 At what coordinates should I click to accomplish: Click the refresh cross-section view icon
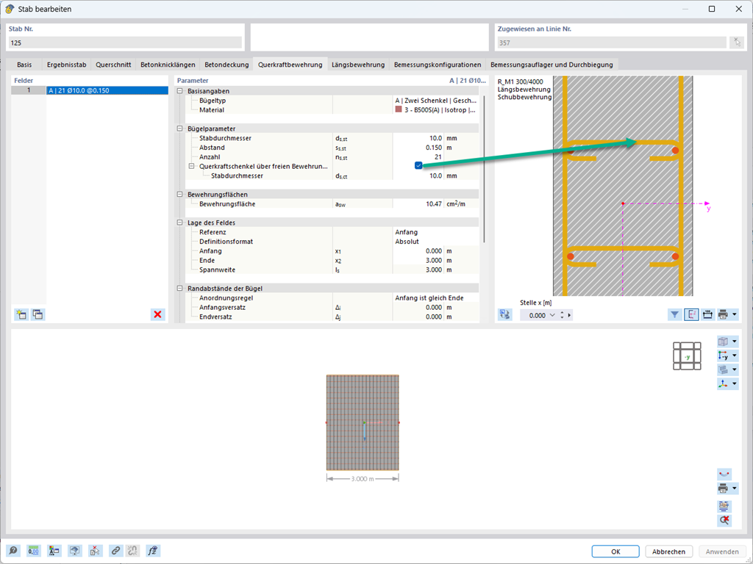[x=504, y=314]
